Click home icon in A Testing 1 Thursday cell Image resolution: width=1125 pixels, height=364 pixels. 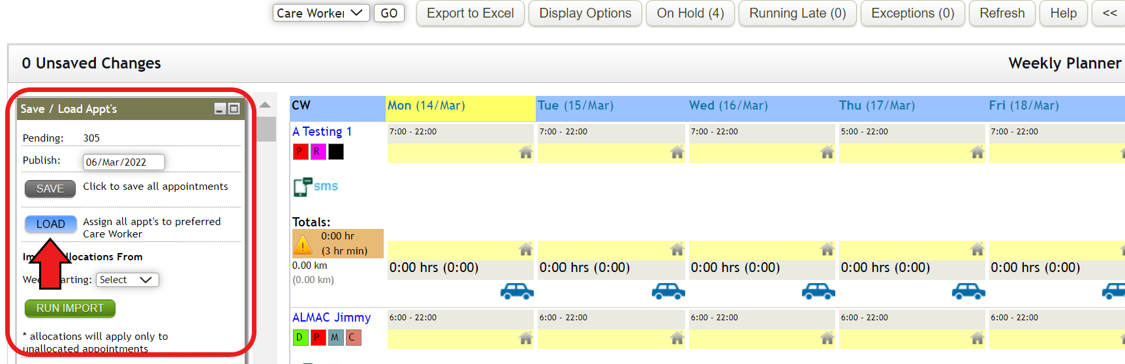pyautogui.click(x=977, y=153)
